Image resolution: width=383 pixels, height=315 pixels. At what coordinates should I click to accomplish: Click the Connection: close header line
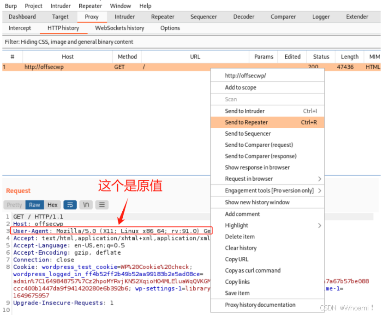click(x=43, y=260)
